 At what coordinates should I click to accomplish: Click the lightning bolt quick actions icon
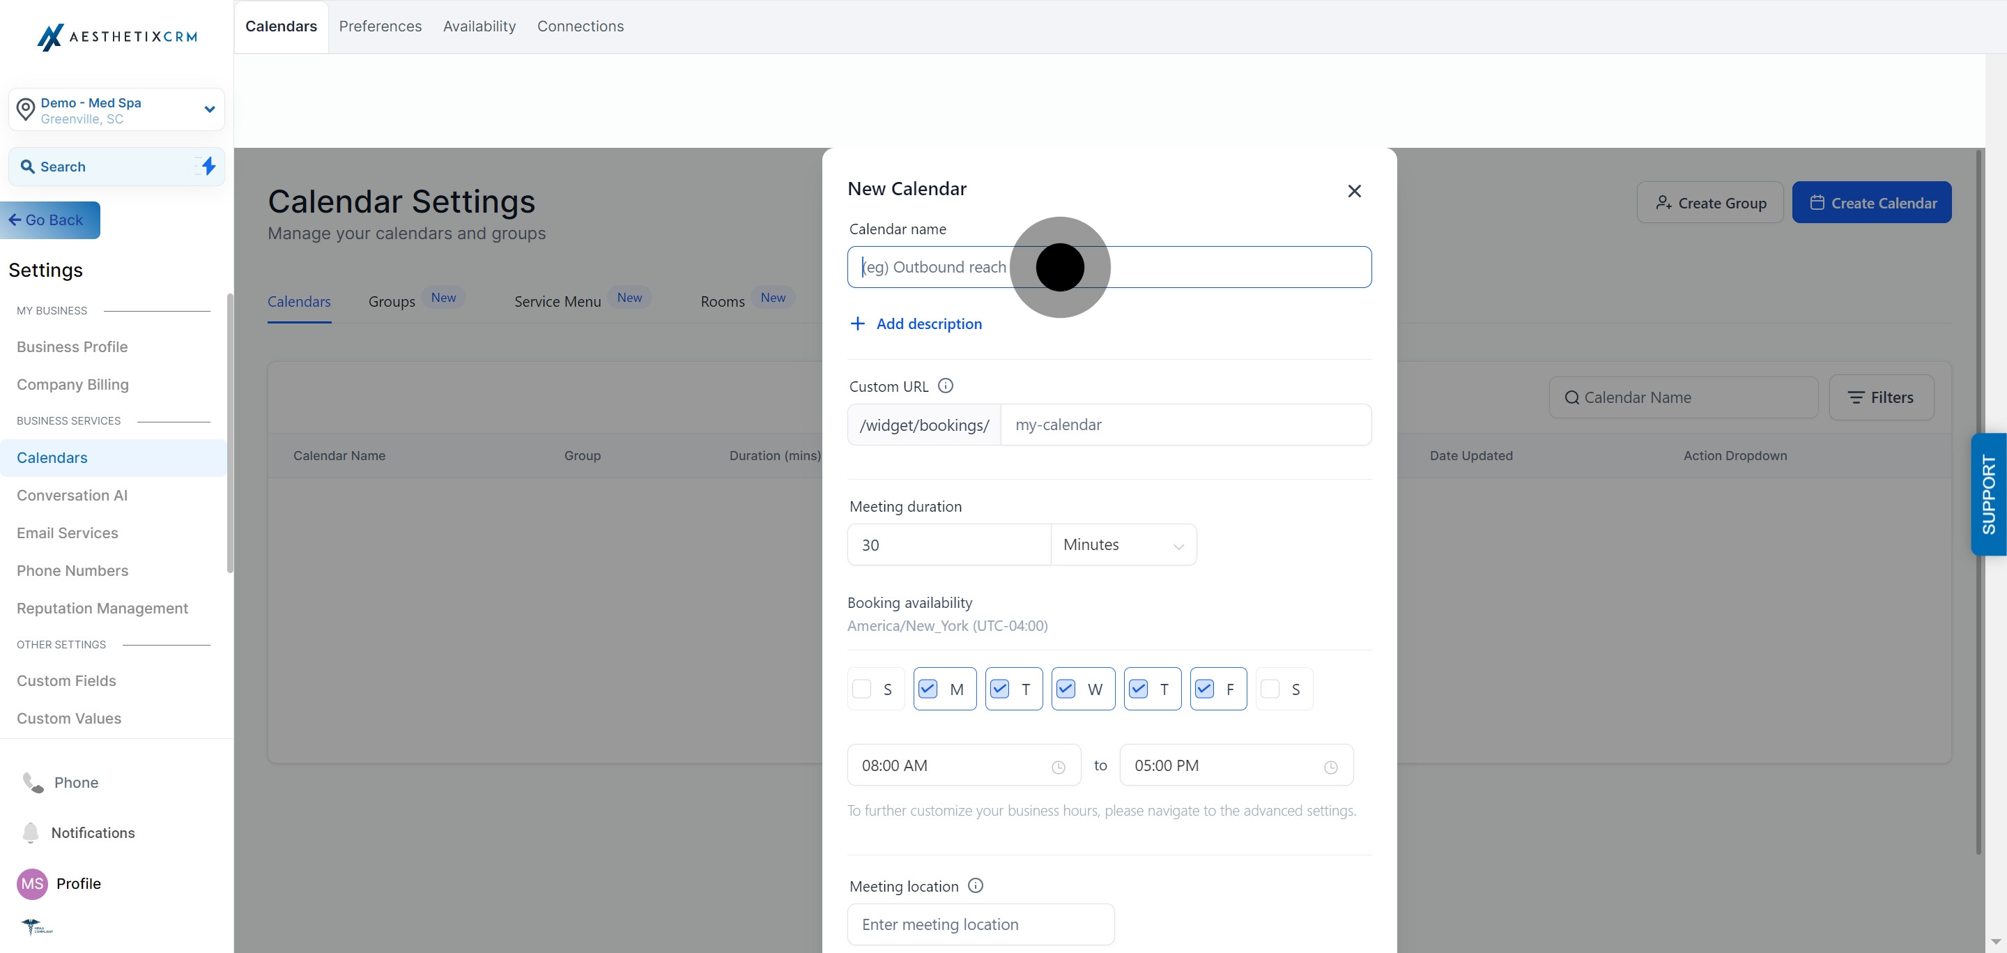(x=208, y=166)
